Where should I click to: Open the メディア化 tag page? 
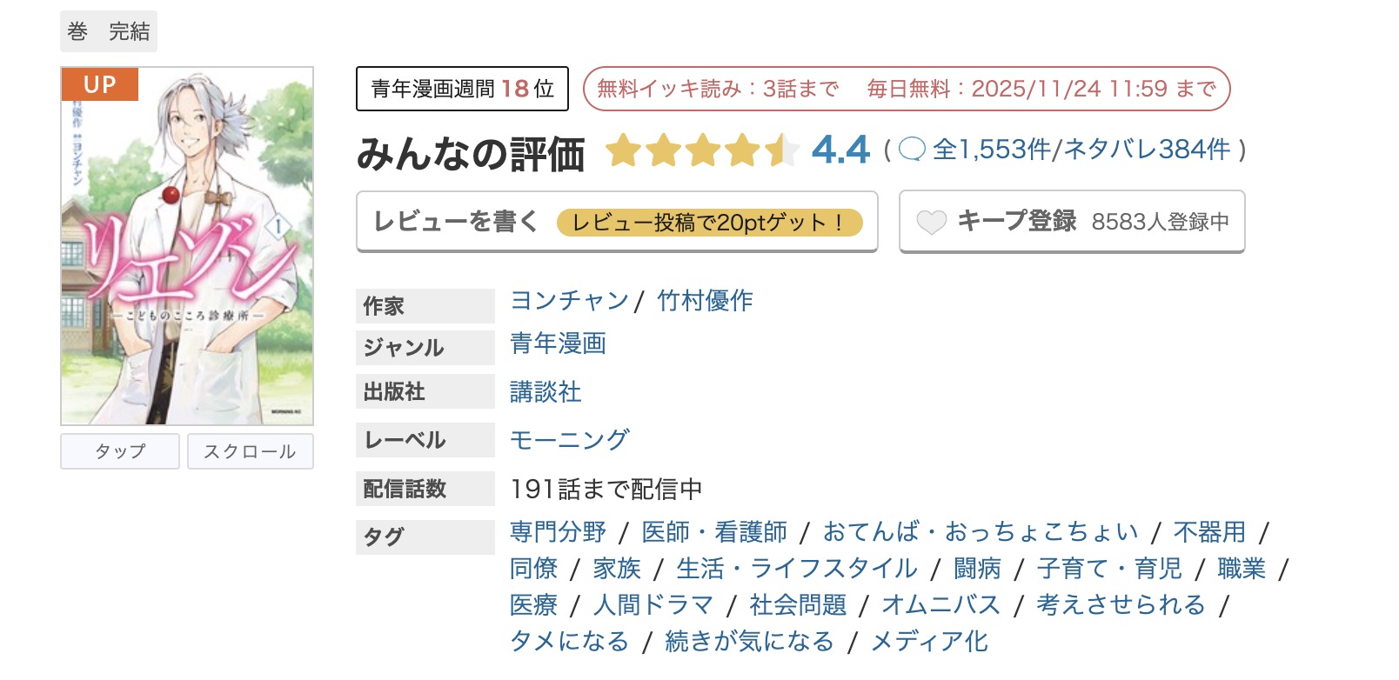click(929, 641)
